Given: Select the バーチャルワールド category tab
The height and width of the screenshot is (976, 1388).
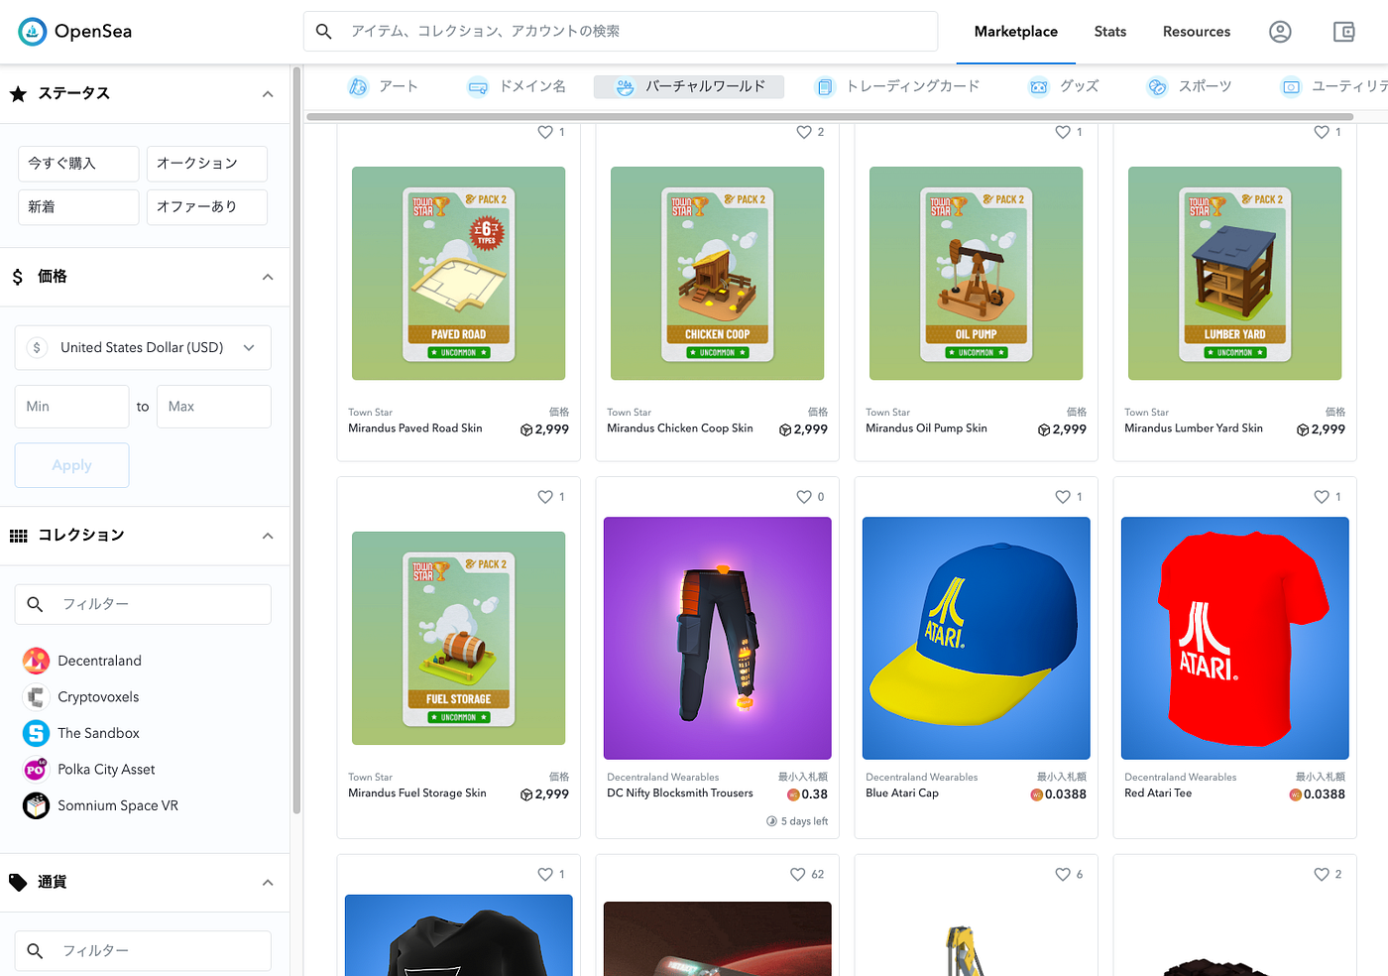Looking at the screenshot, I should click(x=689, y=87).
